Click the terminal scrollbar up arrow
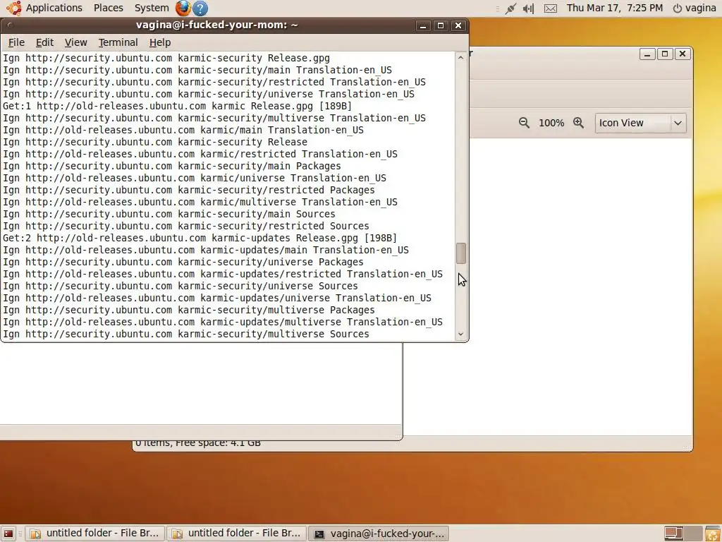The width and height of the screenshot is (722, 542). click(x=460, y=58)
